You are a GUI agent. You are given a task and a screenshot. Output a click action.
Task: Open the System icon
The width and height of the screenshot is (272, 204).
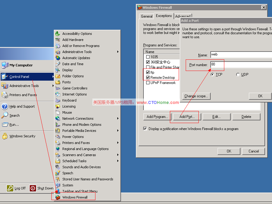(58, 185)
